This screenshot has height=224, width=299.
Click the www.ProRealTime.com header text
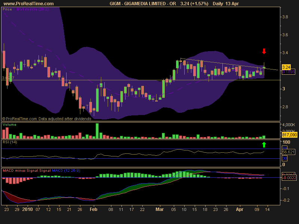pos(29,4)
